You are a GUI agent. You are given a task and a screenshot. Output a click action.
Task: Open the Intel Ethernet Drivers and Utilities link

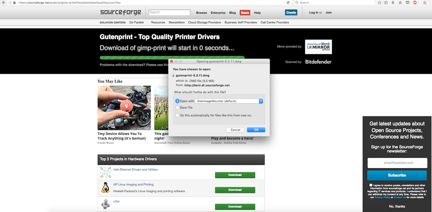pos(135,170)
